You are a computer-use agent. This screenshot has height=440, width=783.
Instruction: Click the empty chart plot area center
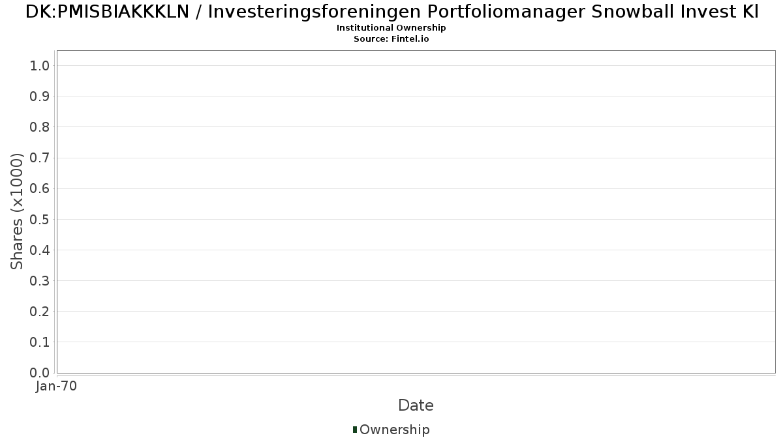click(416, 212)
